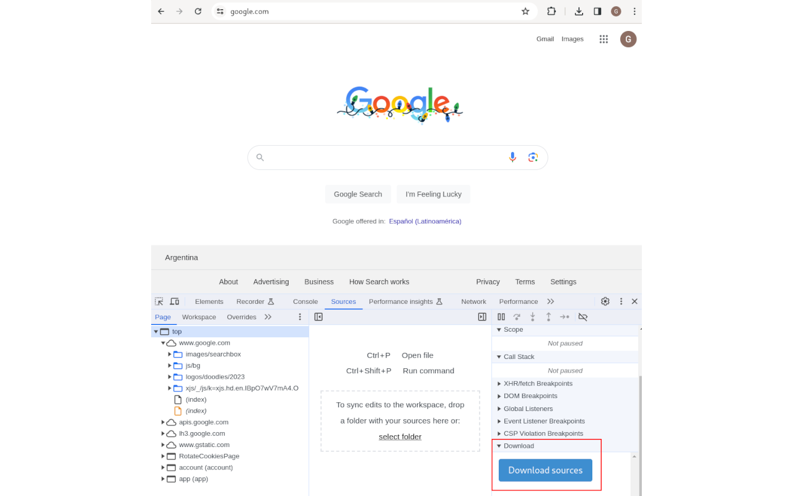Open the DevTools three-dot customize menu
The image size is (793, 496).
[x=621, y=301]
